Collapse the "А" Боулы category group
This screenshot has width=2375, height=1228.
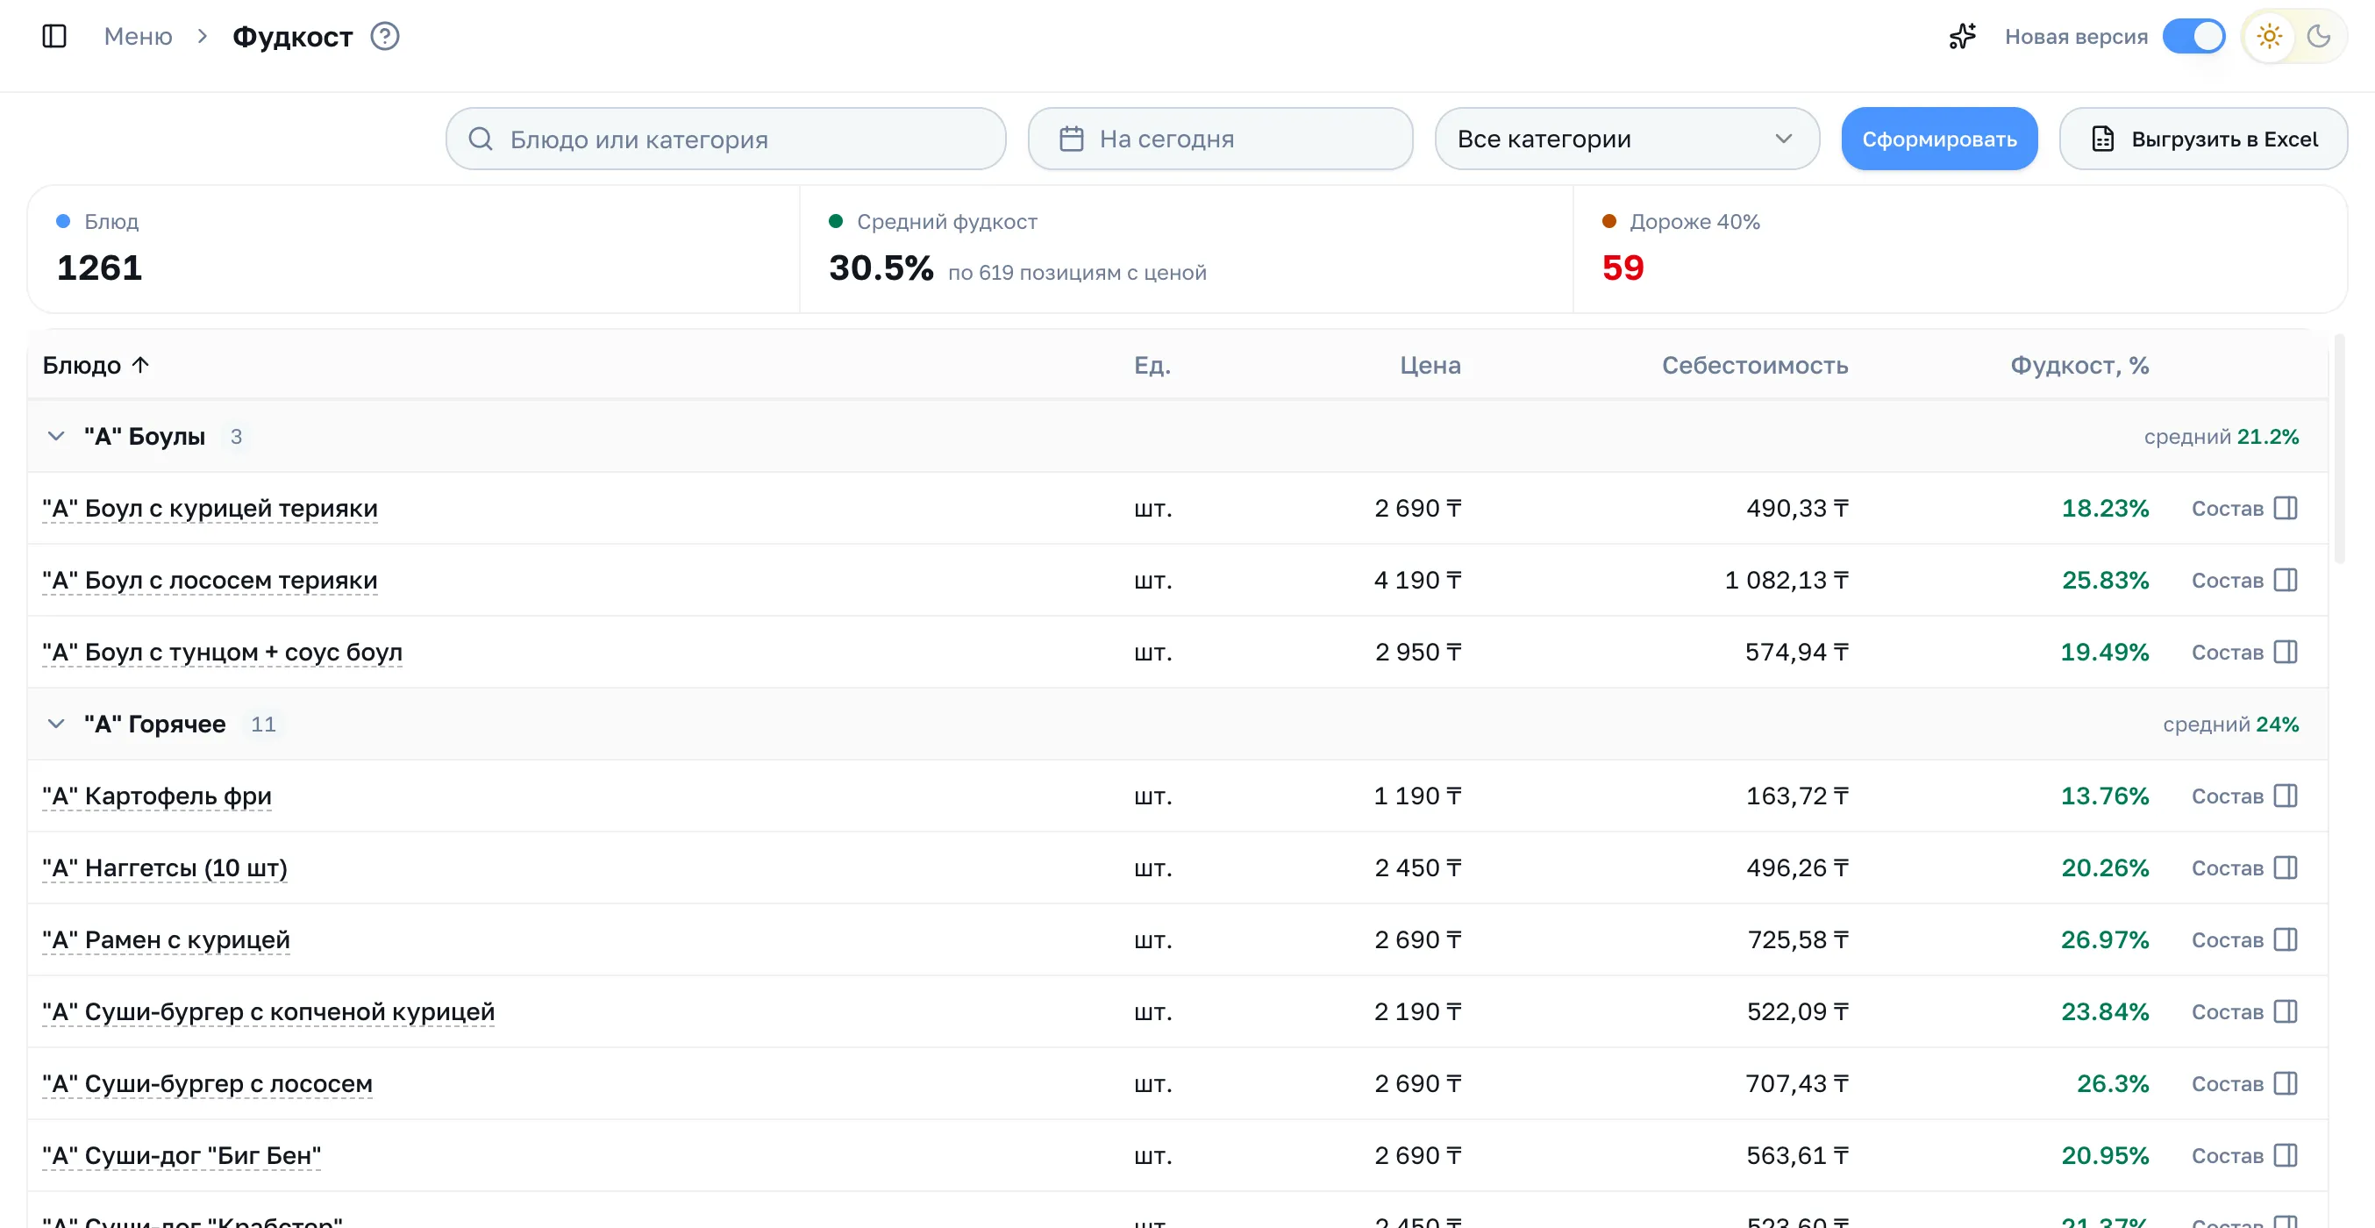click(56, 436)
